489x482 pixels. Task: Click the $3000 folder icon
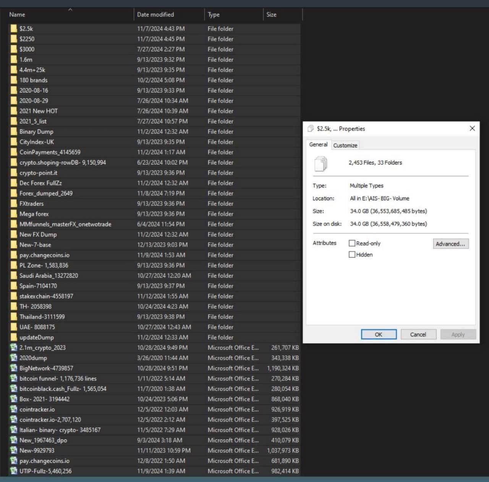pyautogui.click(x=14, y=49)
